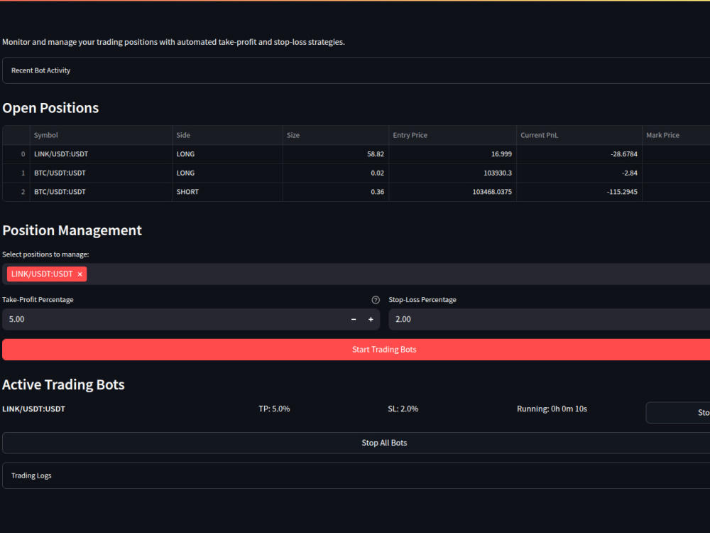Click entry price 16.999

(452, 154)
